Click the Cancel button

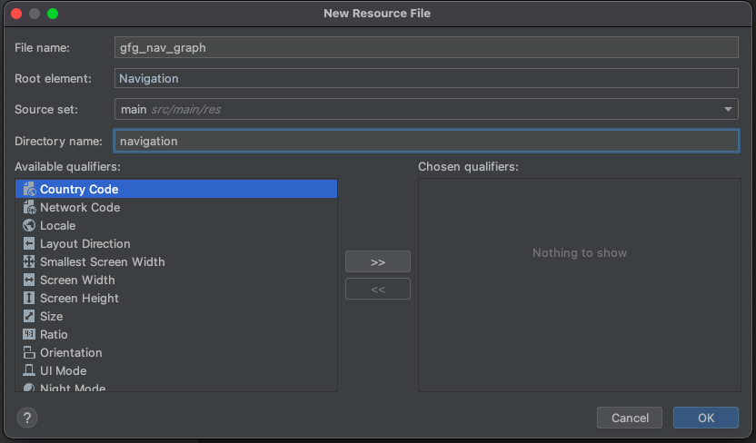[630, 418]
